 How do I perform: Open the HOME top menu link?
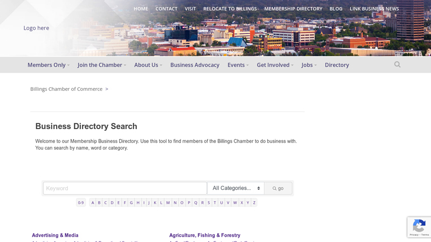click(x=141, y=9)
